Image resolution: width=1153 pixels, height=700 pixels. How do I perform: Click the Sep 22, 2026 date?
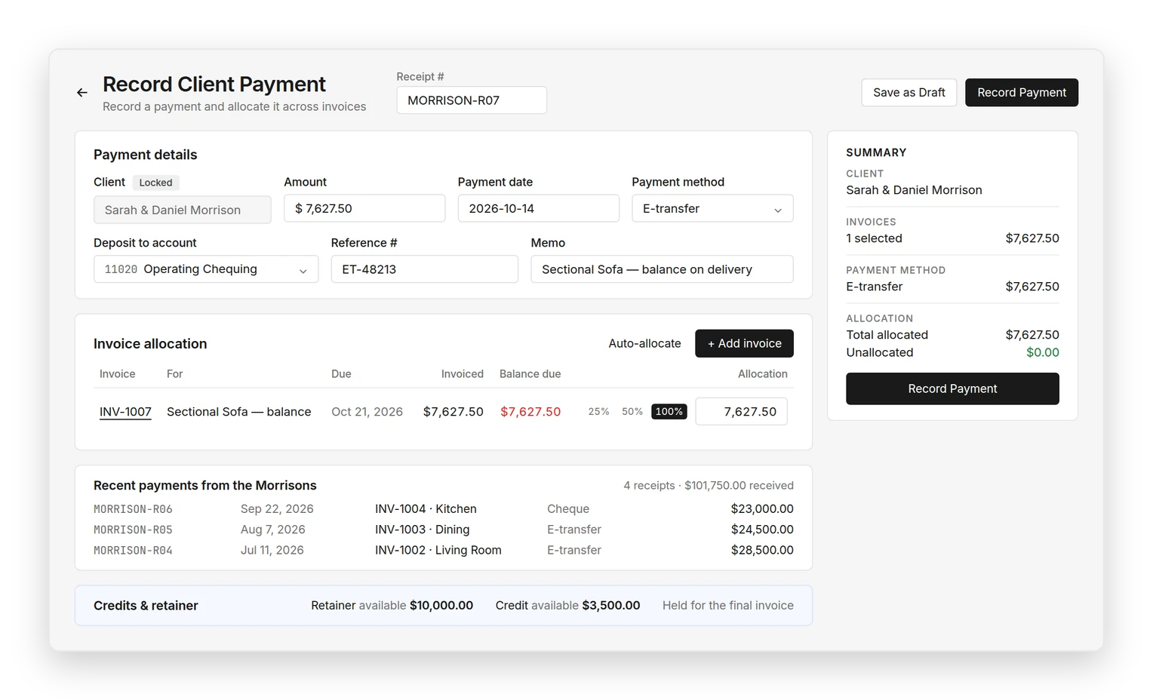click(277, 509)
